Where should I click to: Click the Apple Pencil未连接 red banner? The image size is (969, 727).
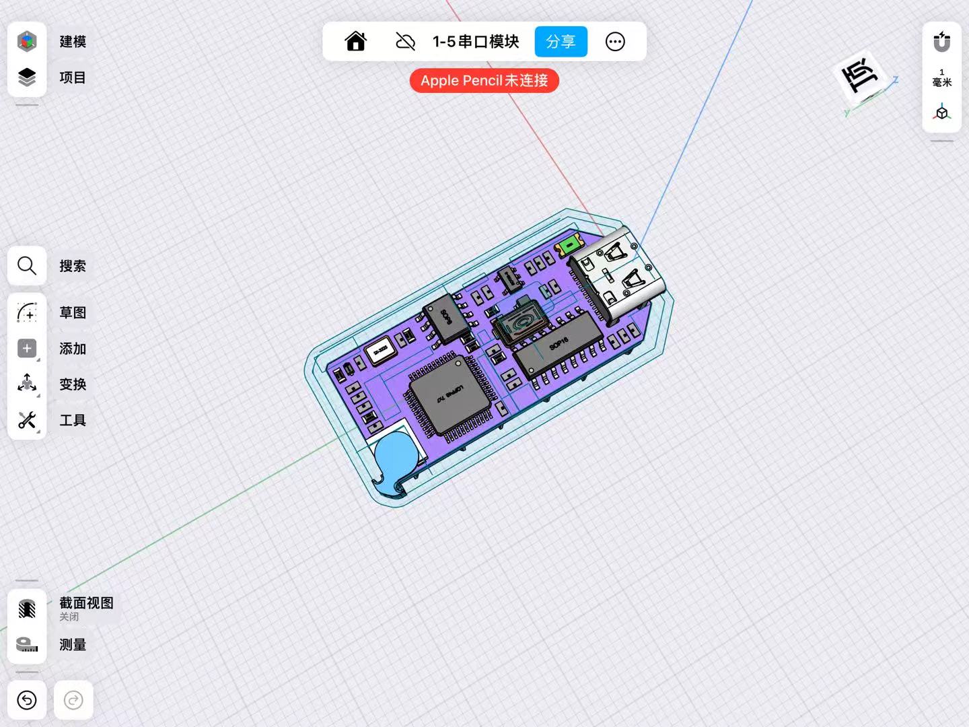coord(485,81)
